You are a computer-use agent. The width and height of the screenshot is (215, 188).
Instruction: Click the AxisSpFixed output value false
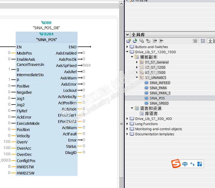87,65
